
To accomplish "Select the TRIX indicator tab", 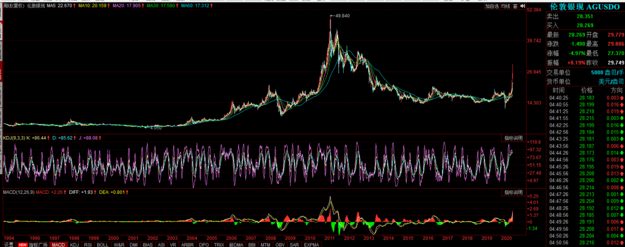I will pos(219,244).
